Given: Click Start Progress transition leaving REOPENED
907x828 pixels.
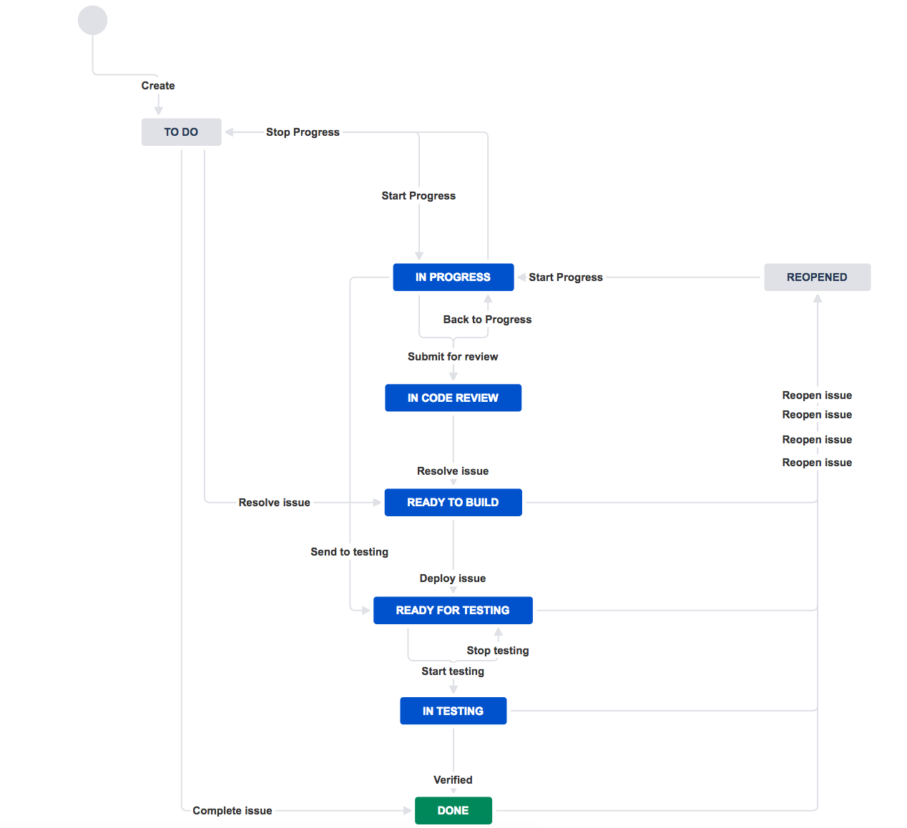Looking at the screenshot, I should [566, 277].
